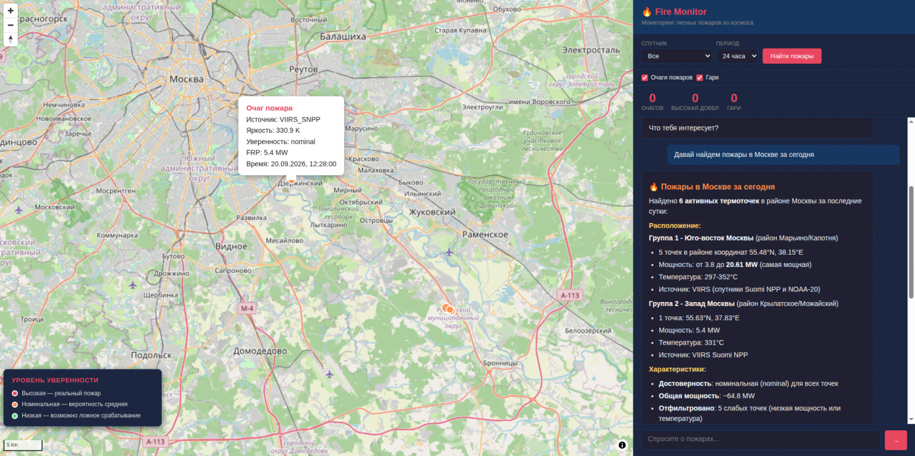Click the airport icon southeast of Домодедово

(329, 374)
